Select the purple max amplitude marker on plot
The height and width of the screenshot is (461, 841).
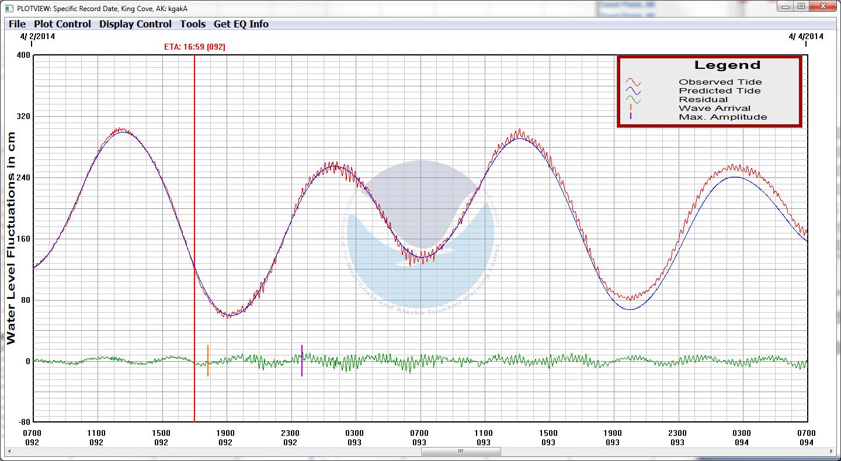(302, 361)
